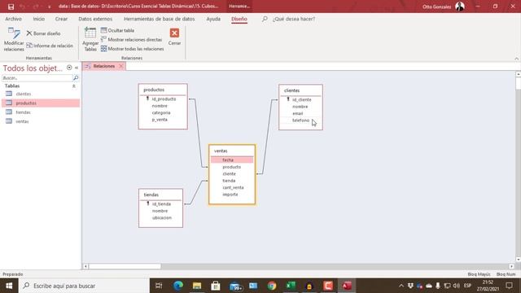521x293 pixels.
Task: Click Borrar diseño in the ribbon
Action: pos(43,33)
